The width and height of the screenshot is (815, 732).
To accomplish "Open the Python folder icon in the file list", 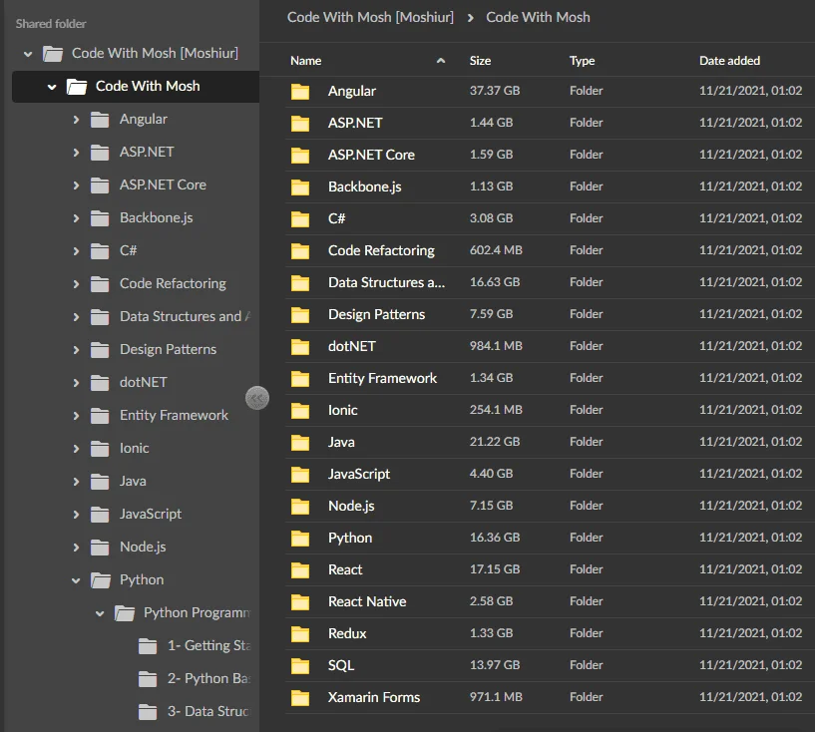I will point(300,539).
